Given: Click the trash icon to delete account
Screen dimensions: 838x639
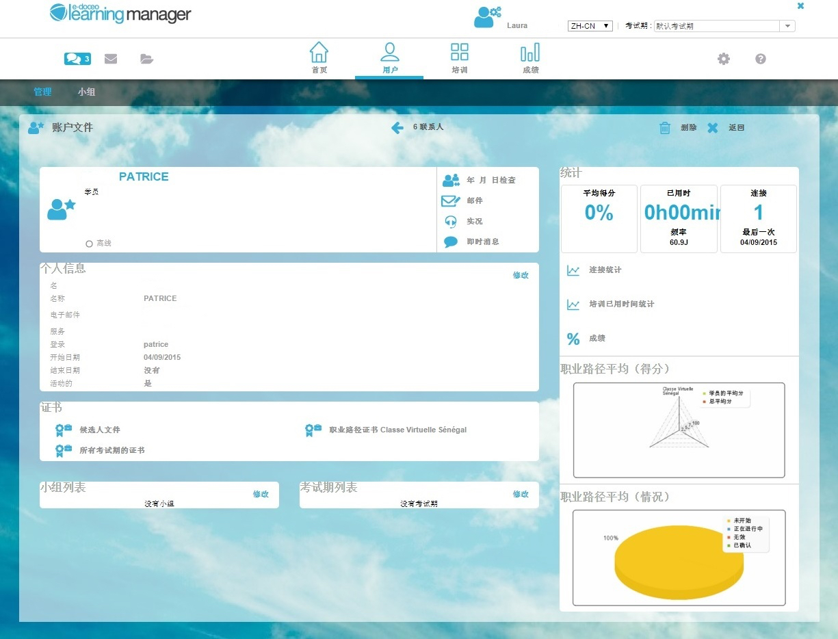Looking at the screenshot, I should pyautogui.click(x=665, y=128).
